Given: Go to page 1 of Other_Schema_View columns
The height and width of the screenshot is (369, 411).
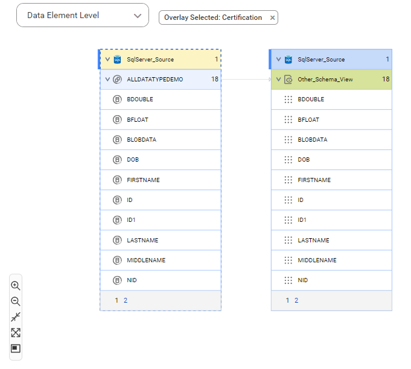Looking at the screenshot, I should click(287, 300).
